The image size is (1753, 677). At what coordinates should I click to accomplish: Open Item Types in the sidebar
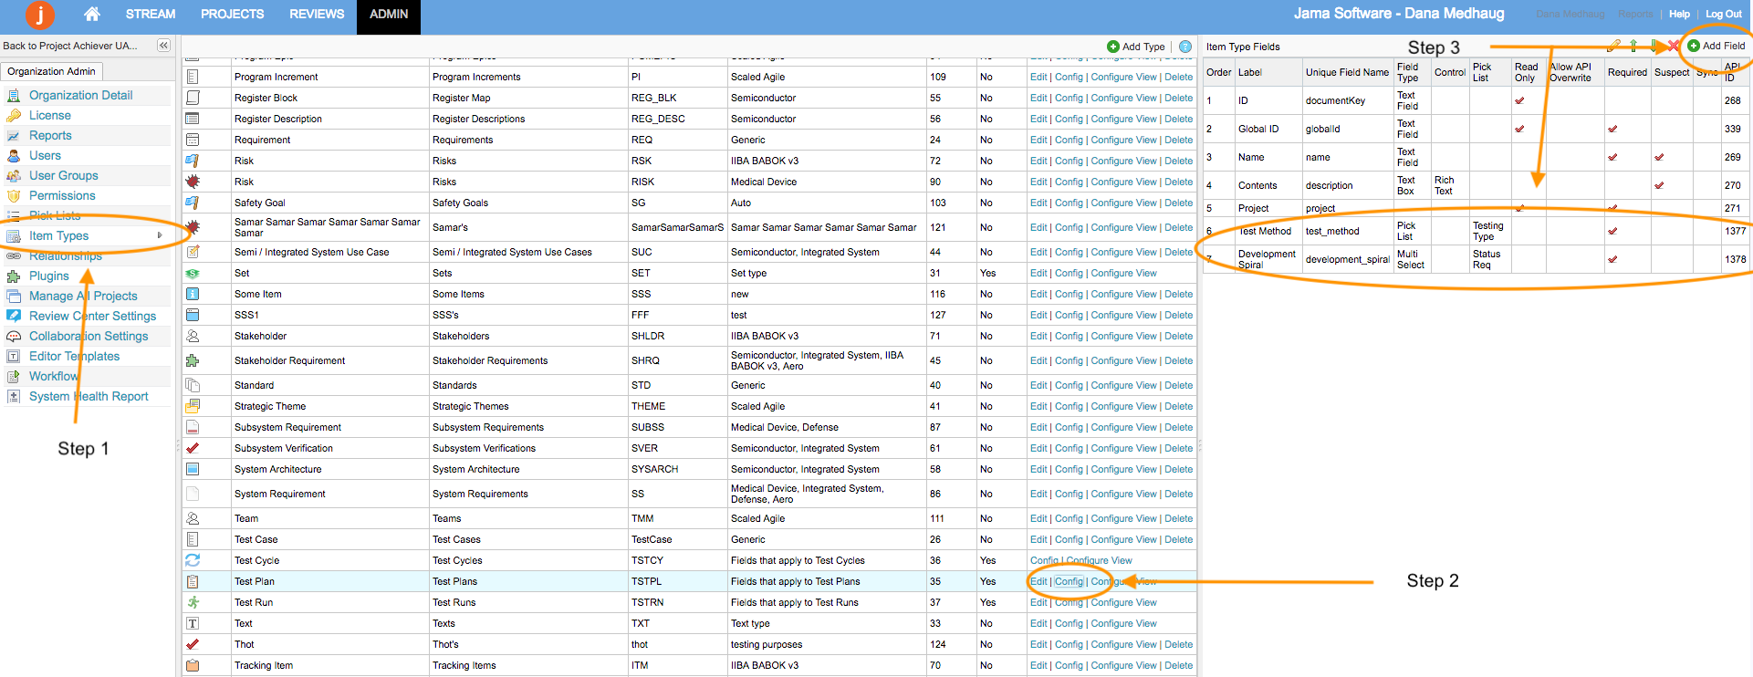58,235
